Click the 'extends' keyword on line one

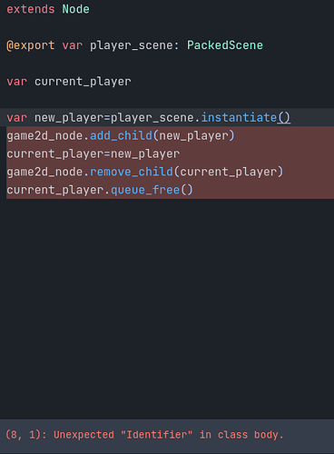coord(31,9)
